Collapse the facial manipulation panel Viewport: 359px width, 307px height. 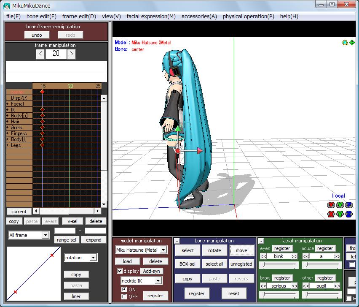[261, 241]
